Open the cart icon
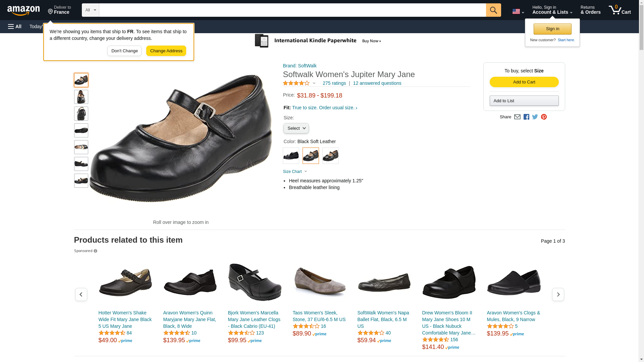Viewport: 644px width, 362px height. pyautogui.click(x=619, y=10)
